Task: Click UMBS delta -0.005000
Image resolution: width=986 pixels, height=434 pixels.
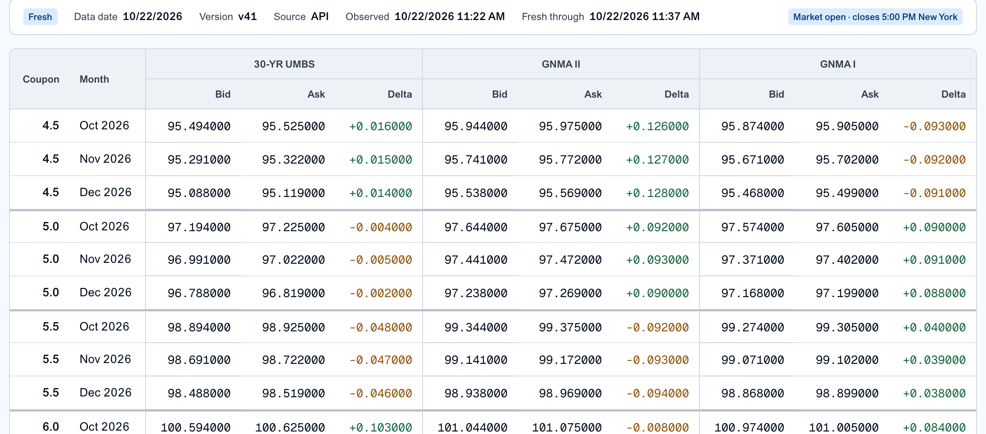Action: (x=380, y=260)
